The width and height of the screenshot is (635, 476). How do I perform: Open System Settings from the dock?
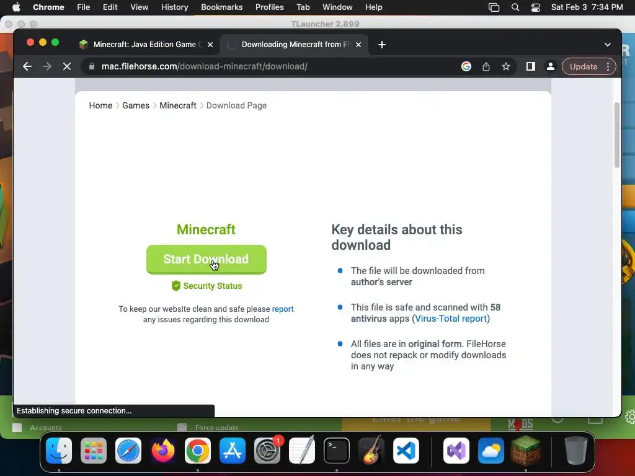click(x=267, y=450)
